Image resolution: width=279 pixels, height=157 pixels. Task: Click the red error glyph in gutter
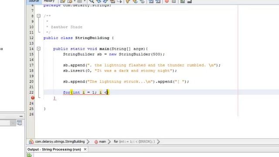[x=33, y=98]
